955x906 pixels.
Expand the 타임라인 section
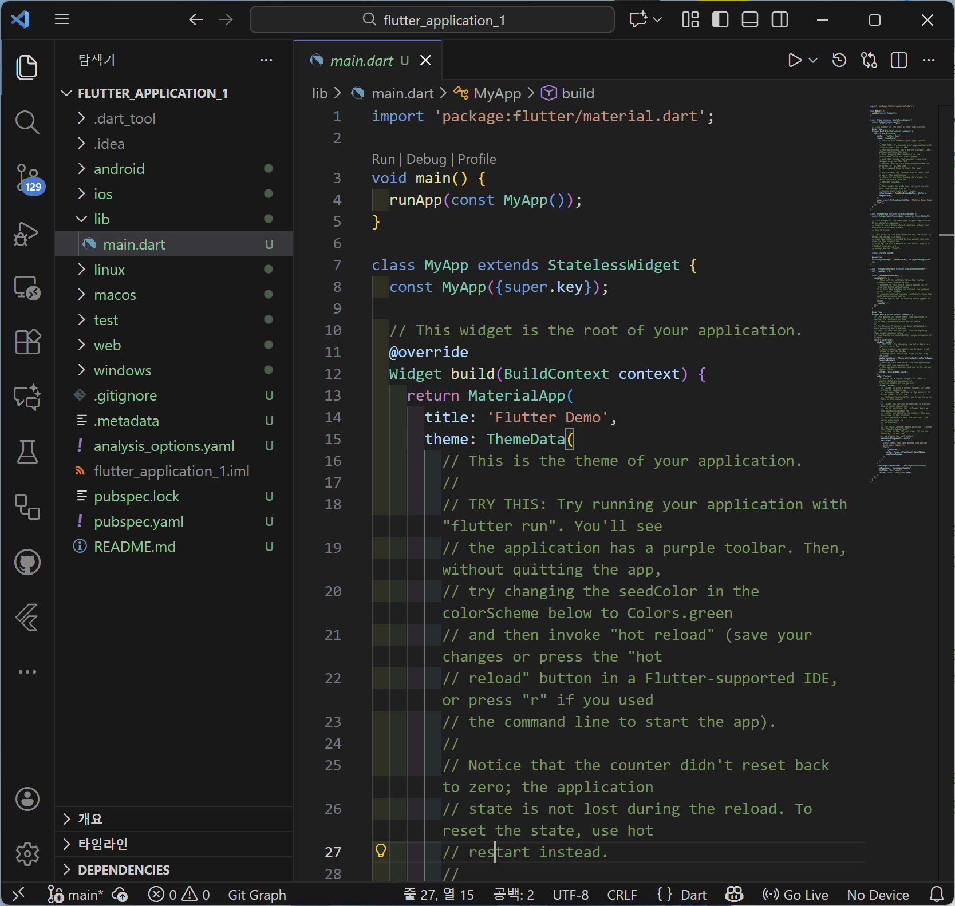point(174,844)
